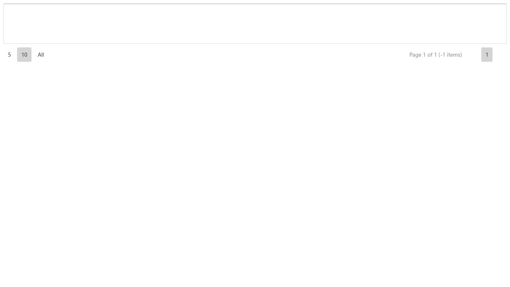Choose the All page size option
The width and height of the screenshot is (510, 287).
(x=41, y=55)
